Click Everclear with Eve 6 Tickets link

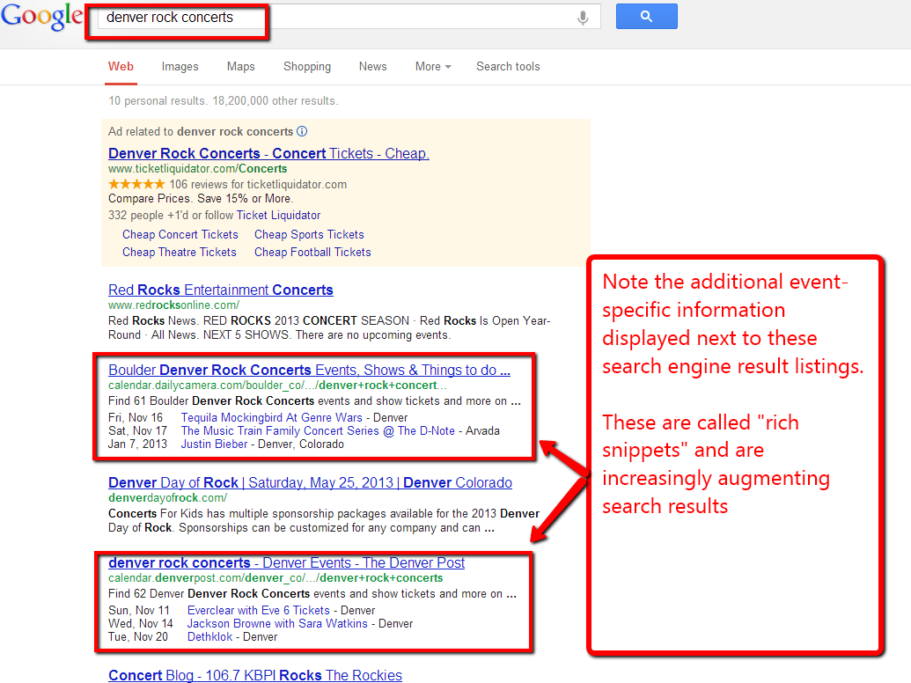click(258, 611)
